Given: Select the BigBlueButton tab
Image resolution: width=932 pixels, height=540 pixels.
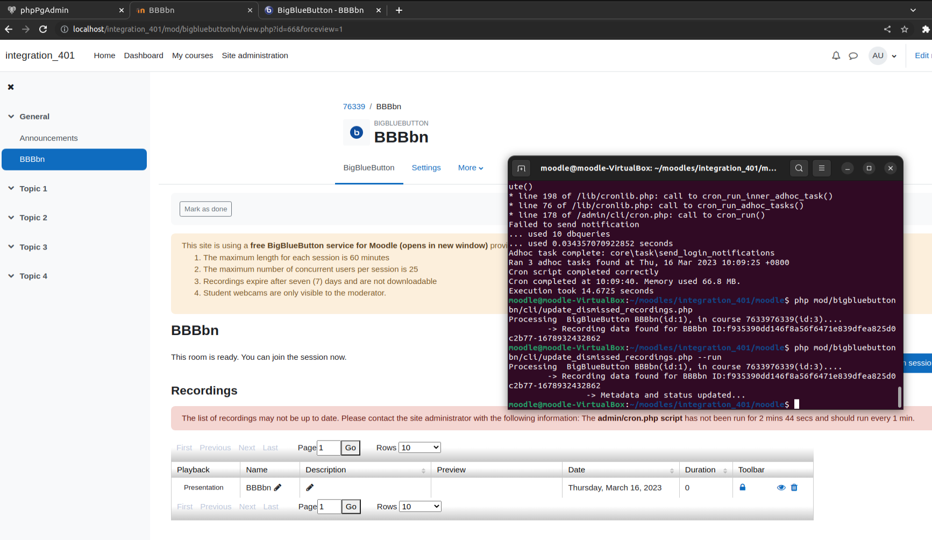Looking at the screenshot, I should coord(369,168).
